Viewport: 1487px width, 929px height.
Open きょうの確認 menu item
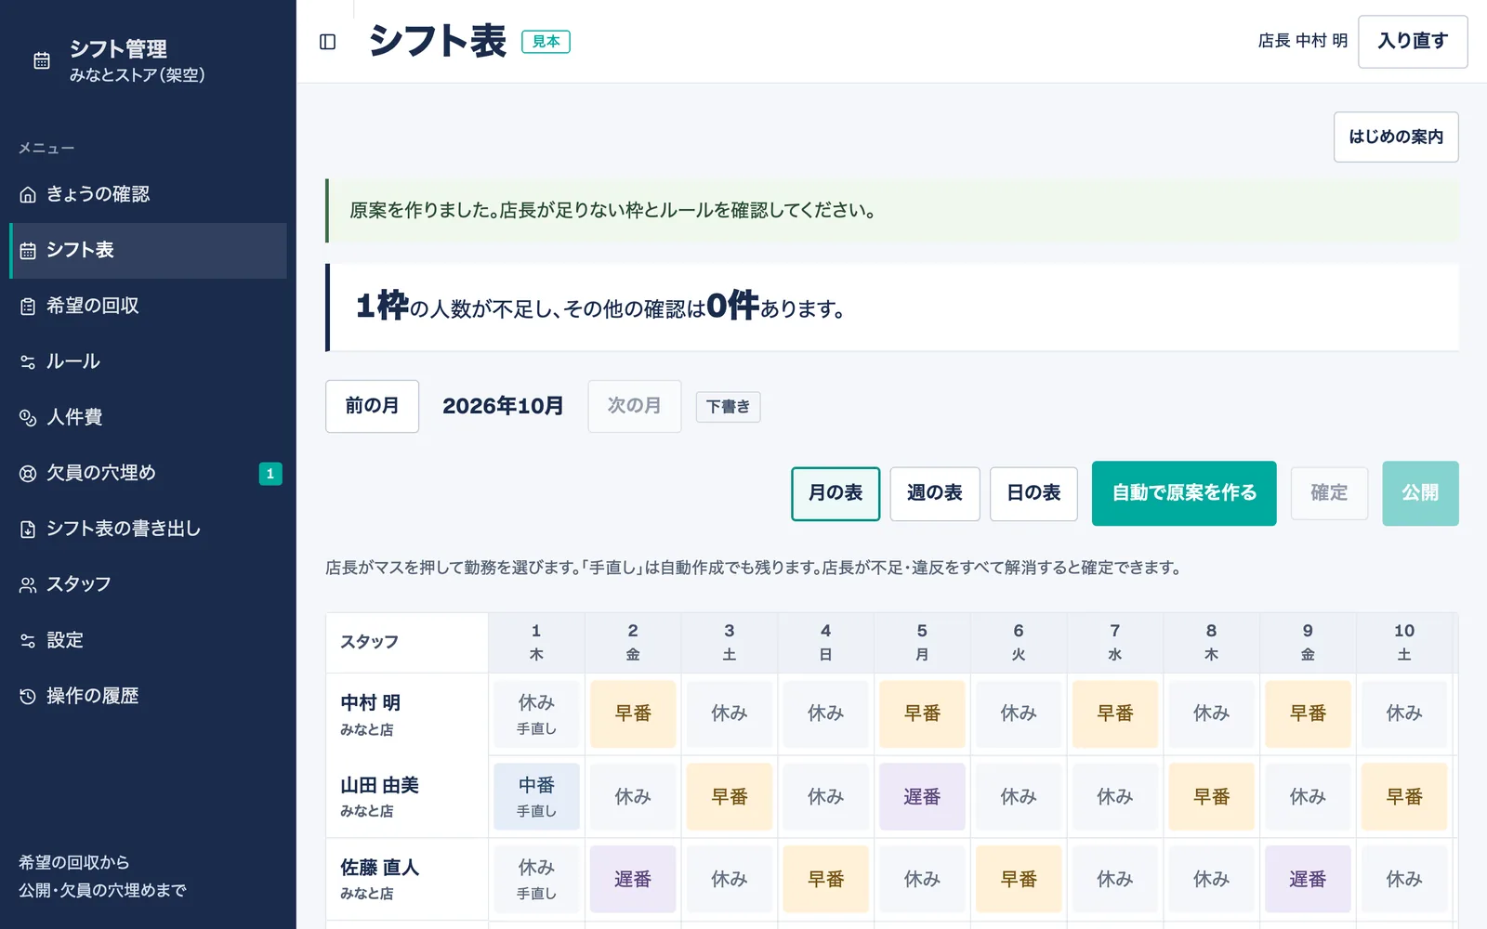tap(148, 194)
